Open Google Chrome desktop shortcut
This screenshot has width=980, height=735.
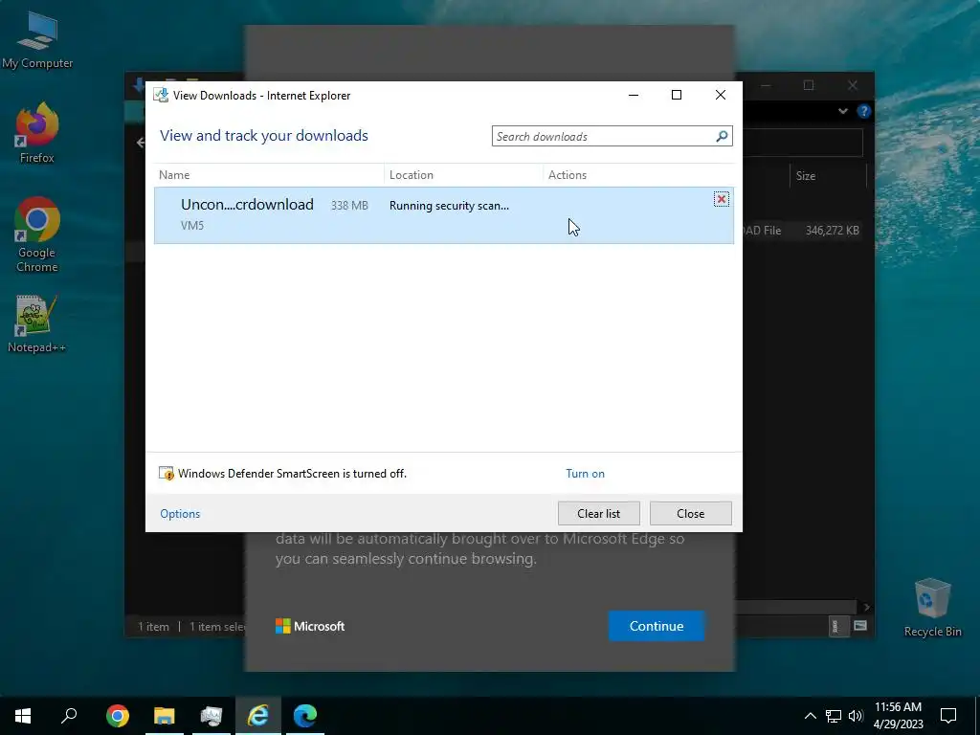37,234
